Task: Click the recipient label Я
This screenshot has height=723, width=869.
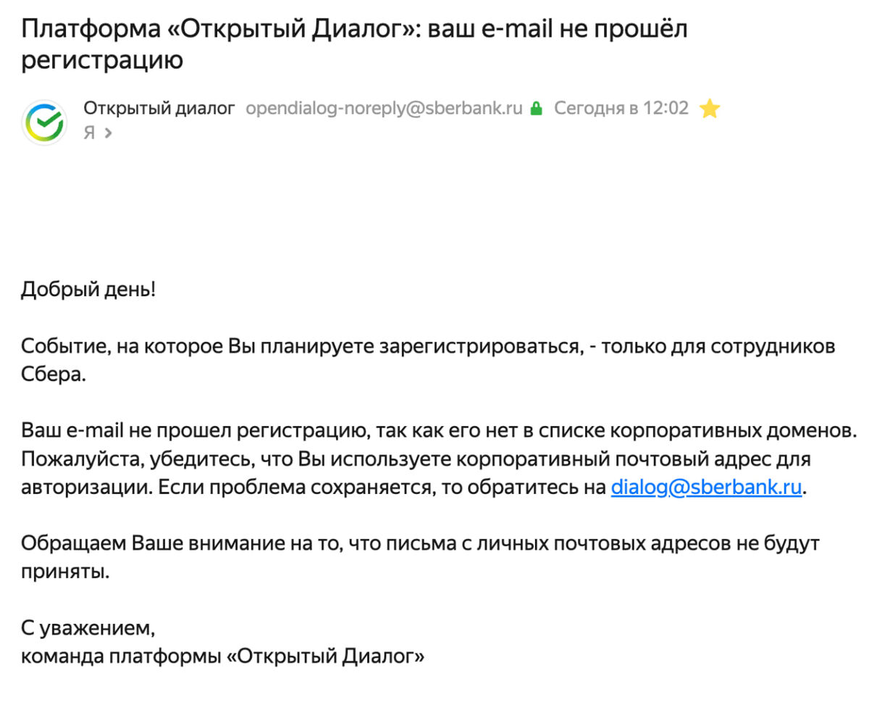Action: [x=89, y=133]
